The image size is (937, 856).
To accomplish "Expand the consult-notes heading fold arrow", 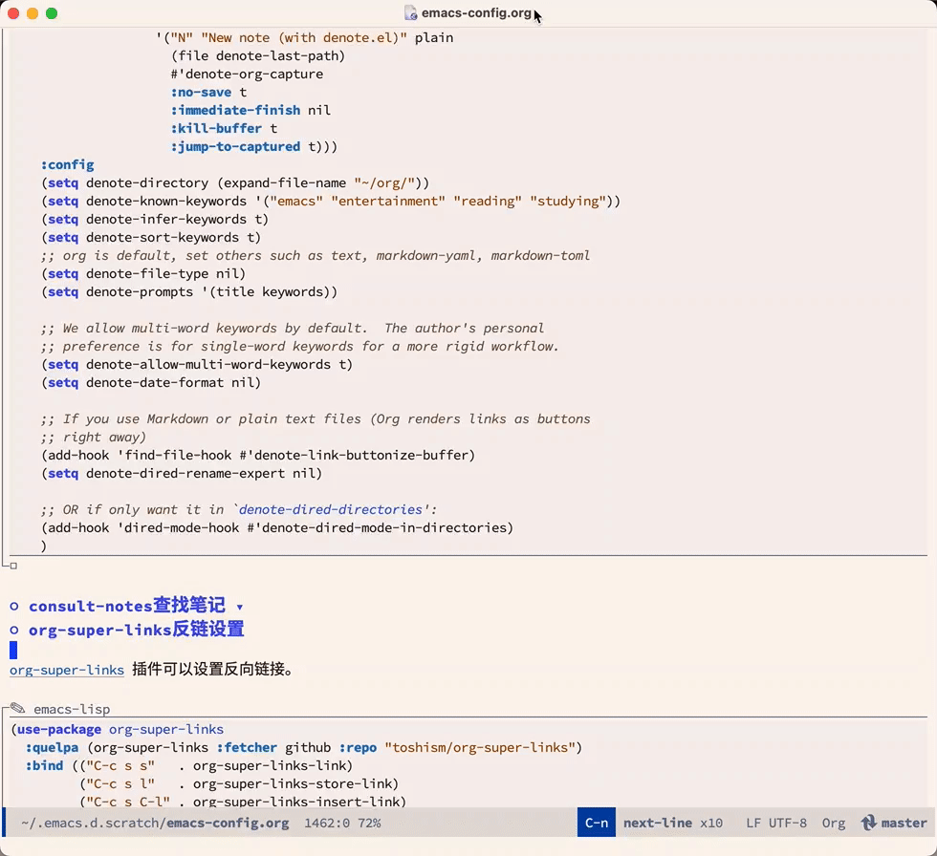I will tap(240, 608).
